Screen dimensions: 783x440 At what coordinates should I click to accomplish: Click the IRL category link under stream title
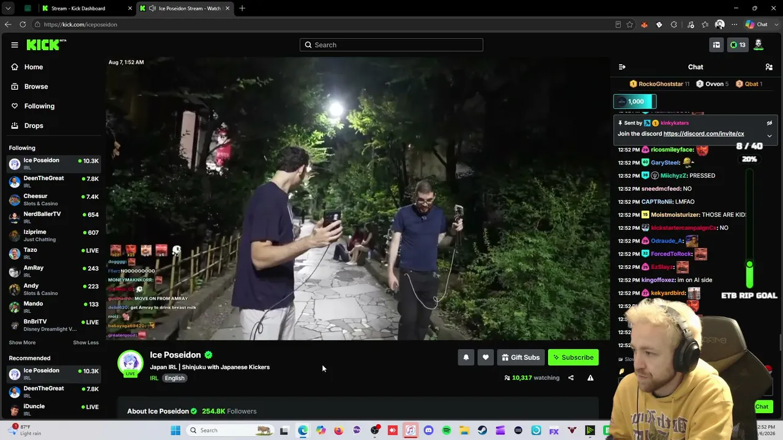click(154, 378)
